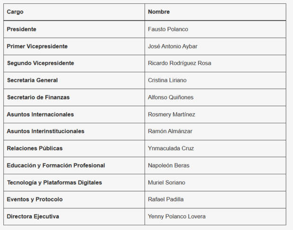The image size is (293, 230).
Task: Select the Primer Vicepresidente cell
Action: click(74, 46)
